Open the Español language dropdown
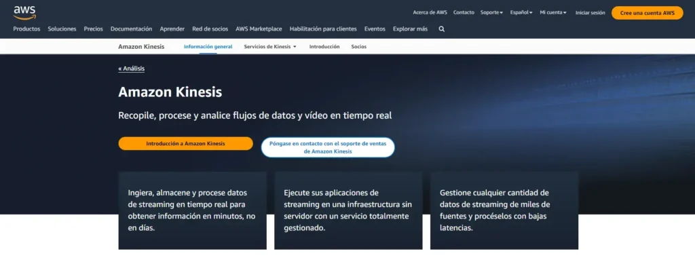The height and width of the screenshot is (262, 695). (x=521, y=12)
